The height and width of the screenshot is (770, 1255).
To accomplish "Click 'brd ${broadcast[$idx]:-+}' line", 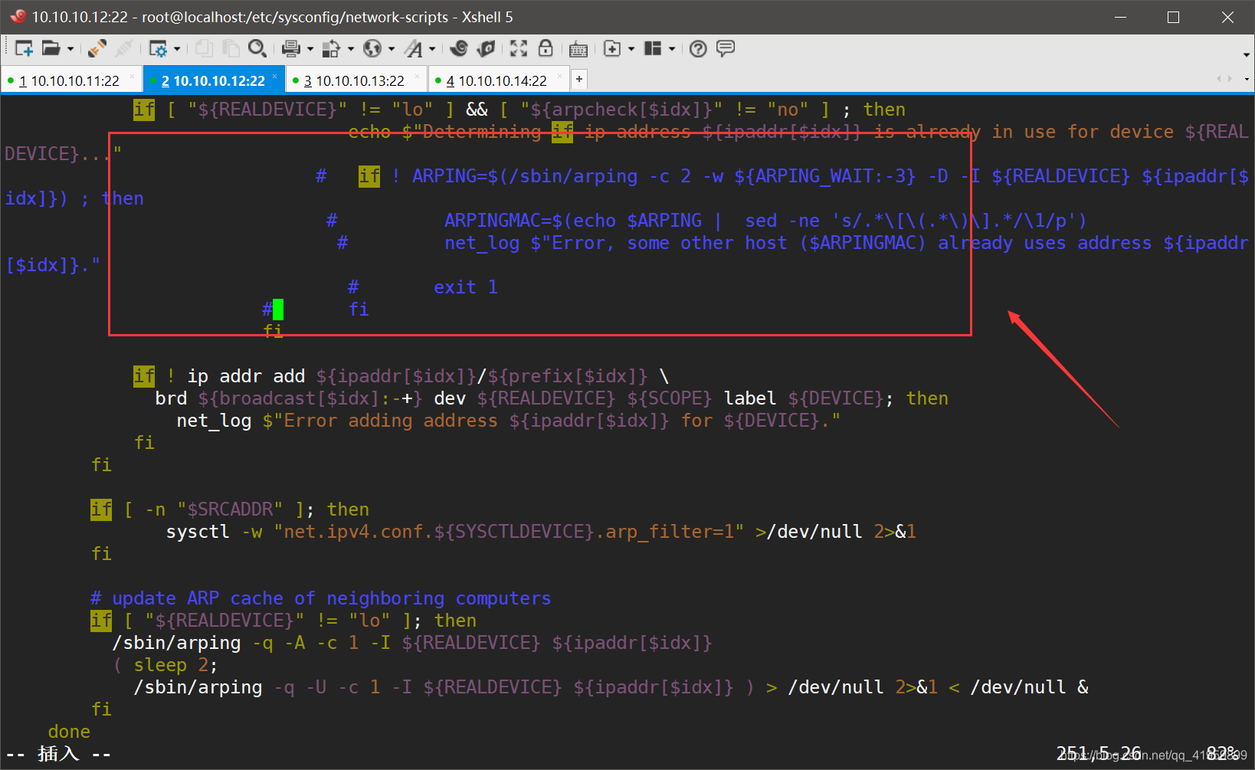I will (551, 398).
